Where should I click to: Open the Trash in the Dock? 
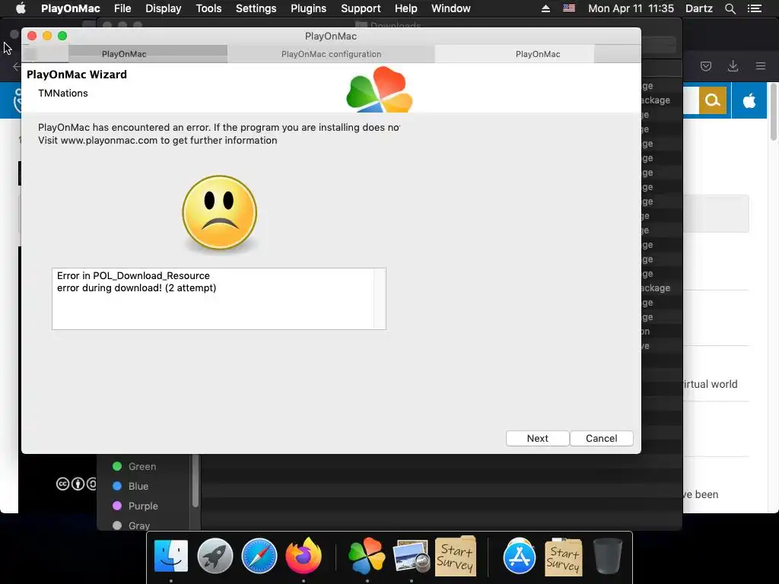coord(607,556)
